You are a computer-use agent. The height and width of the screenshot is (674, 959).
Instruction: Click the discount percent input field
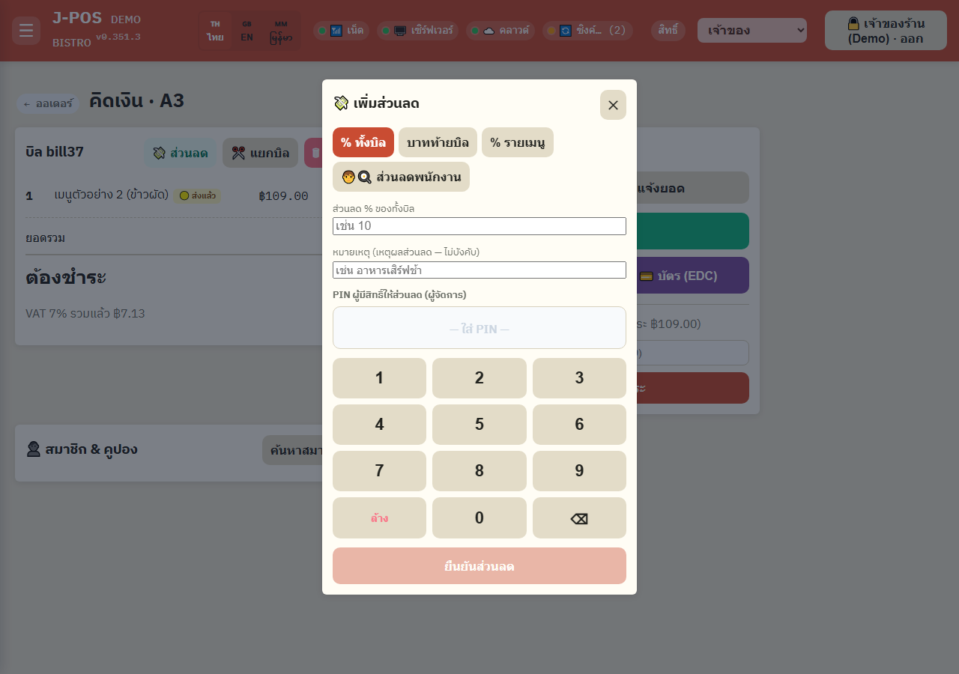click(479, 226)
